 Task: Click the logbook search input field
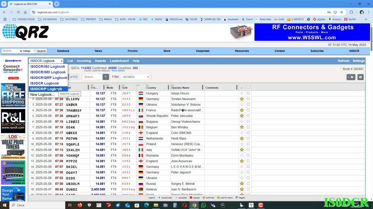[x=93, y=77]
